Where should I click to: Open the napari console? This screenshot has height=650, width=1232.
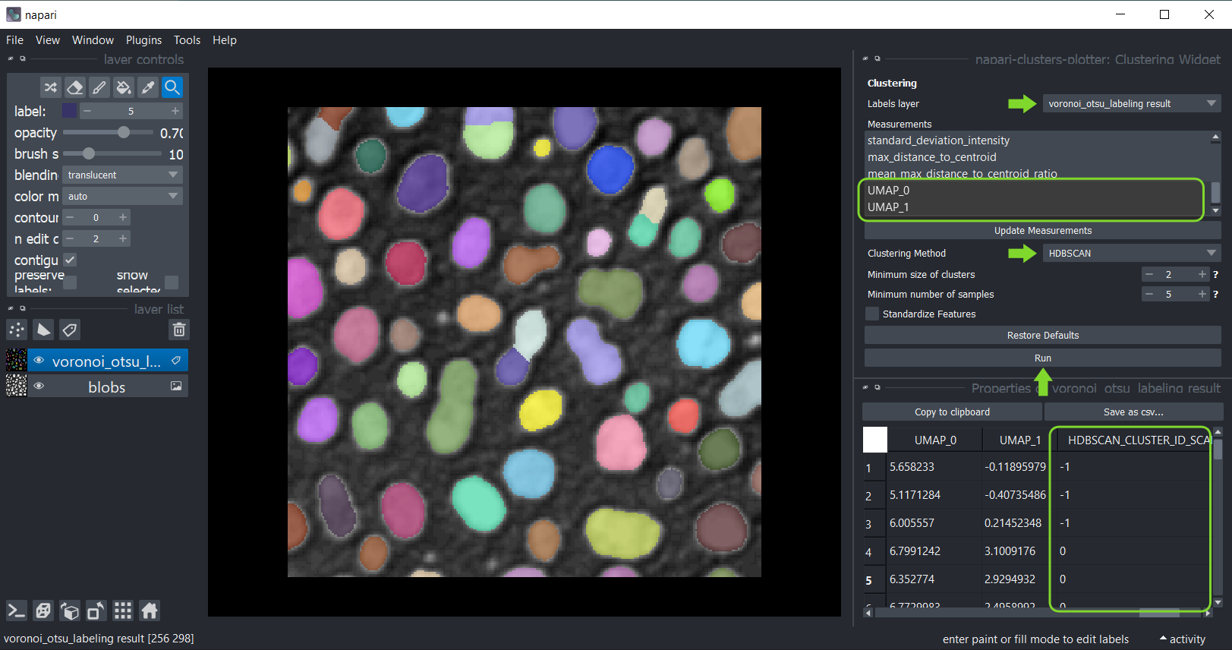pos(16,611)
